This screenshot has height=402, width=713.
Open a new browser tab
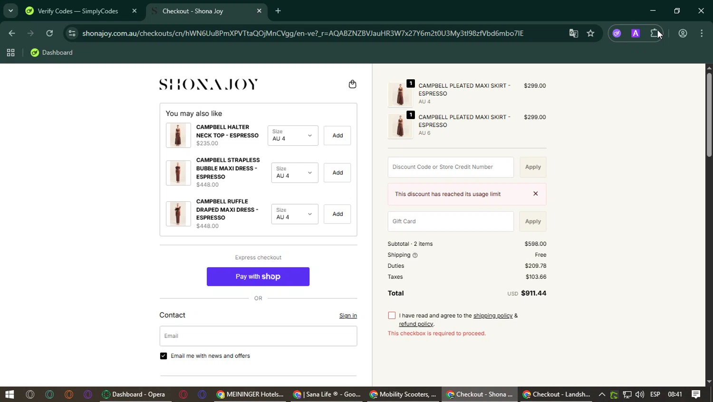278,11
